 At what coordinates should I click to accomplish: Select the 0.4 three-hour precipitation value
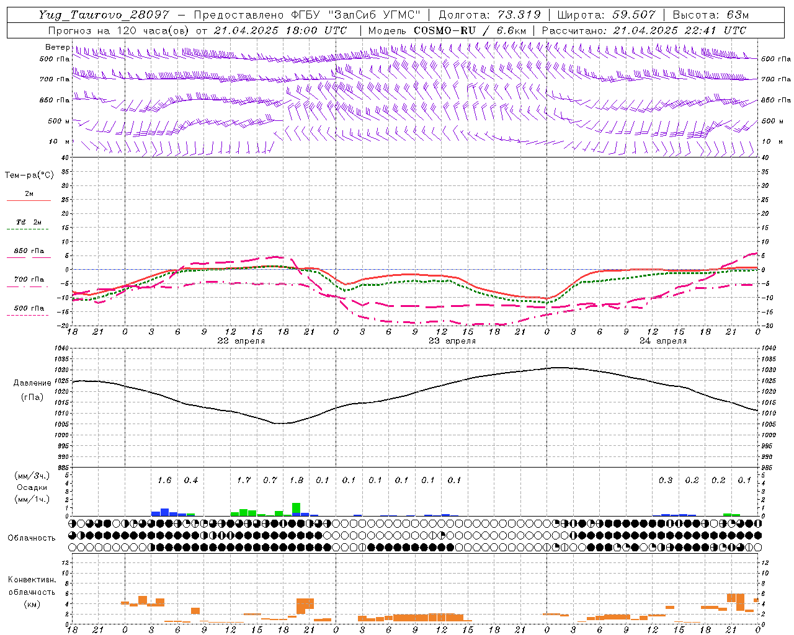pos(191,481)
